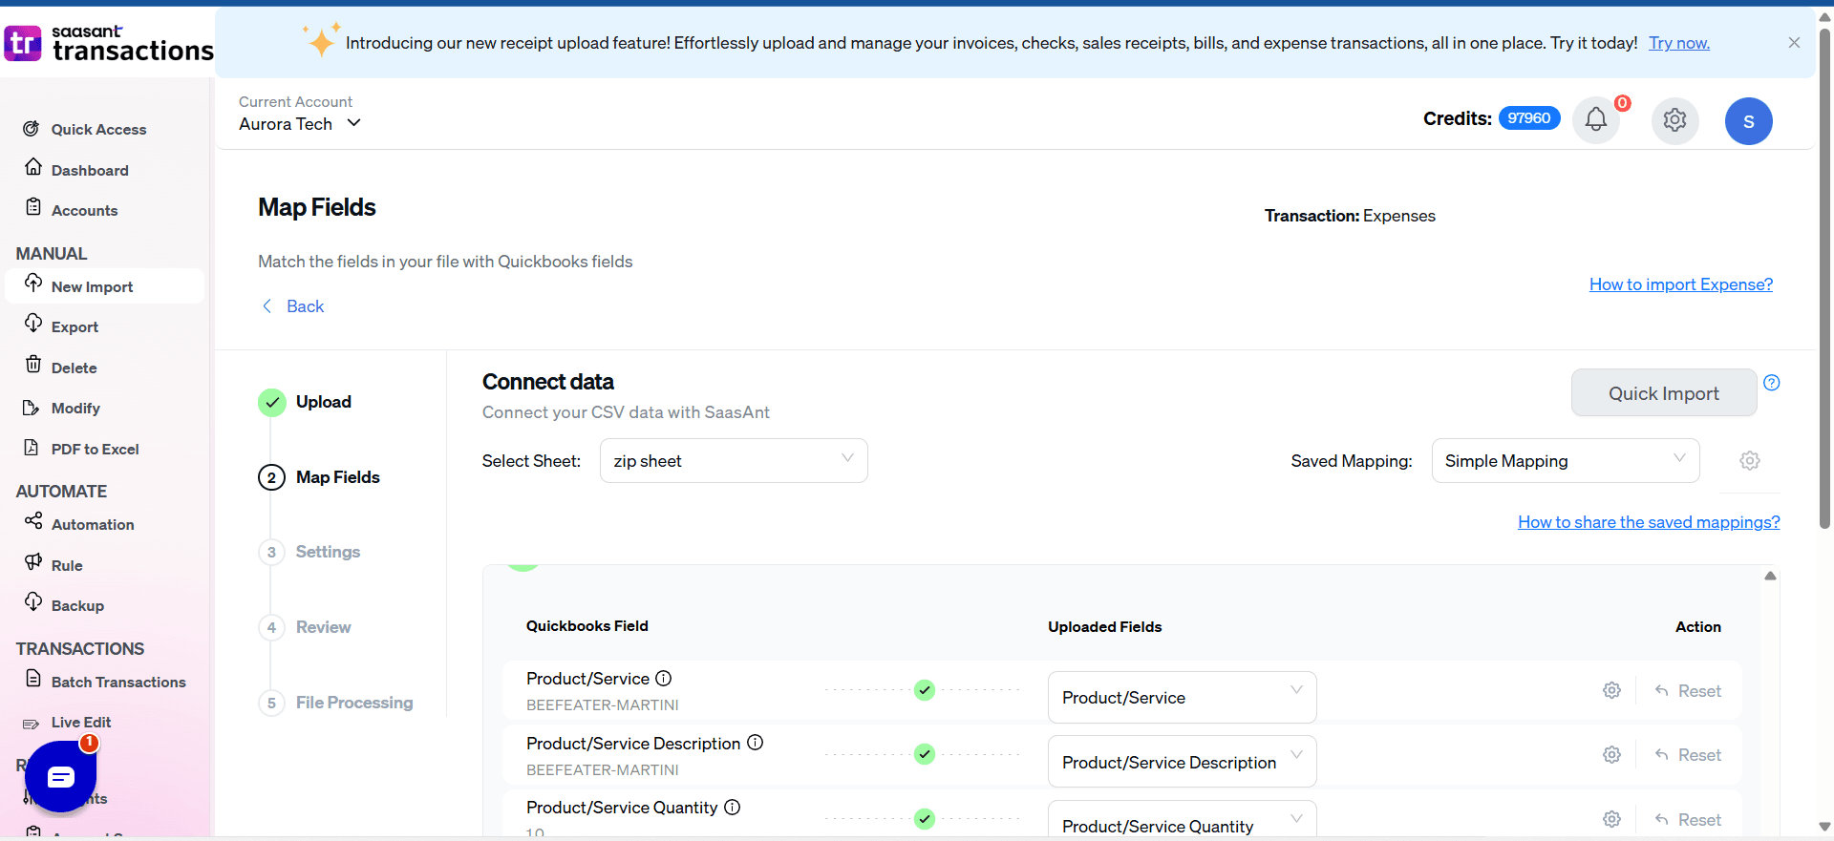
Task: Select New Import in sidebar
Action: coord(105,286)
